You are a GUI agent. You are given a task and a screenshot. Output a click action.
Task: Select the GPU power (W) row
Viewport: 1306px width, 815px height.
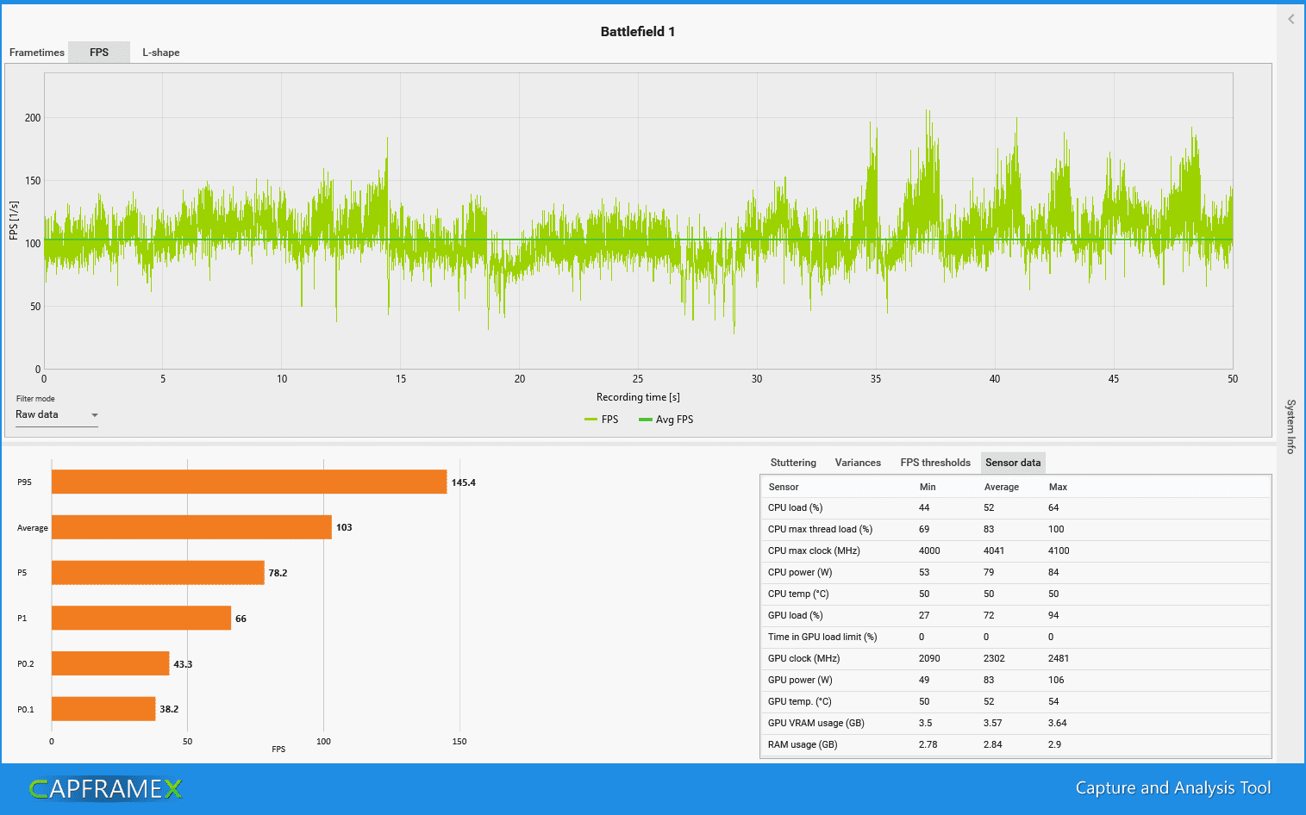[x=1015, y=681]
